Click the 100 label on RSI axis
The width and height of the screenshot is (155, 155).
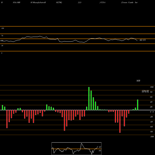click(x=2, y=28)
